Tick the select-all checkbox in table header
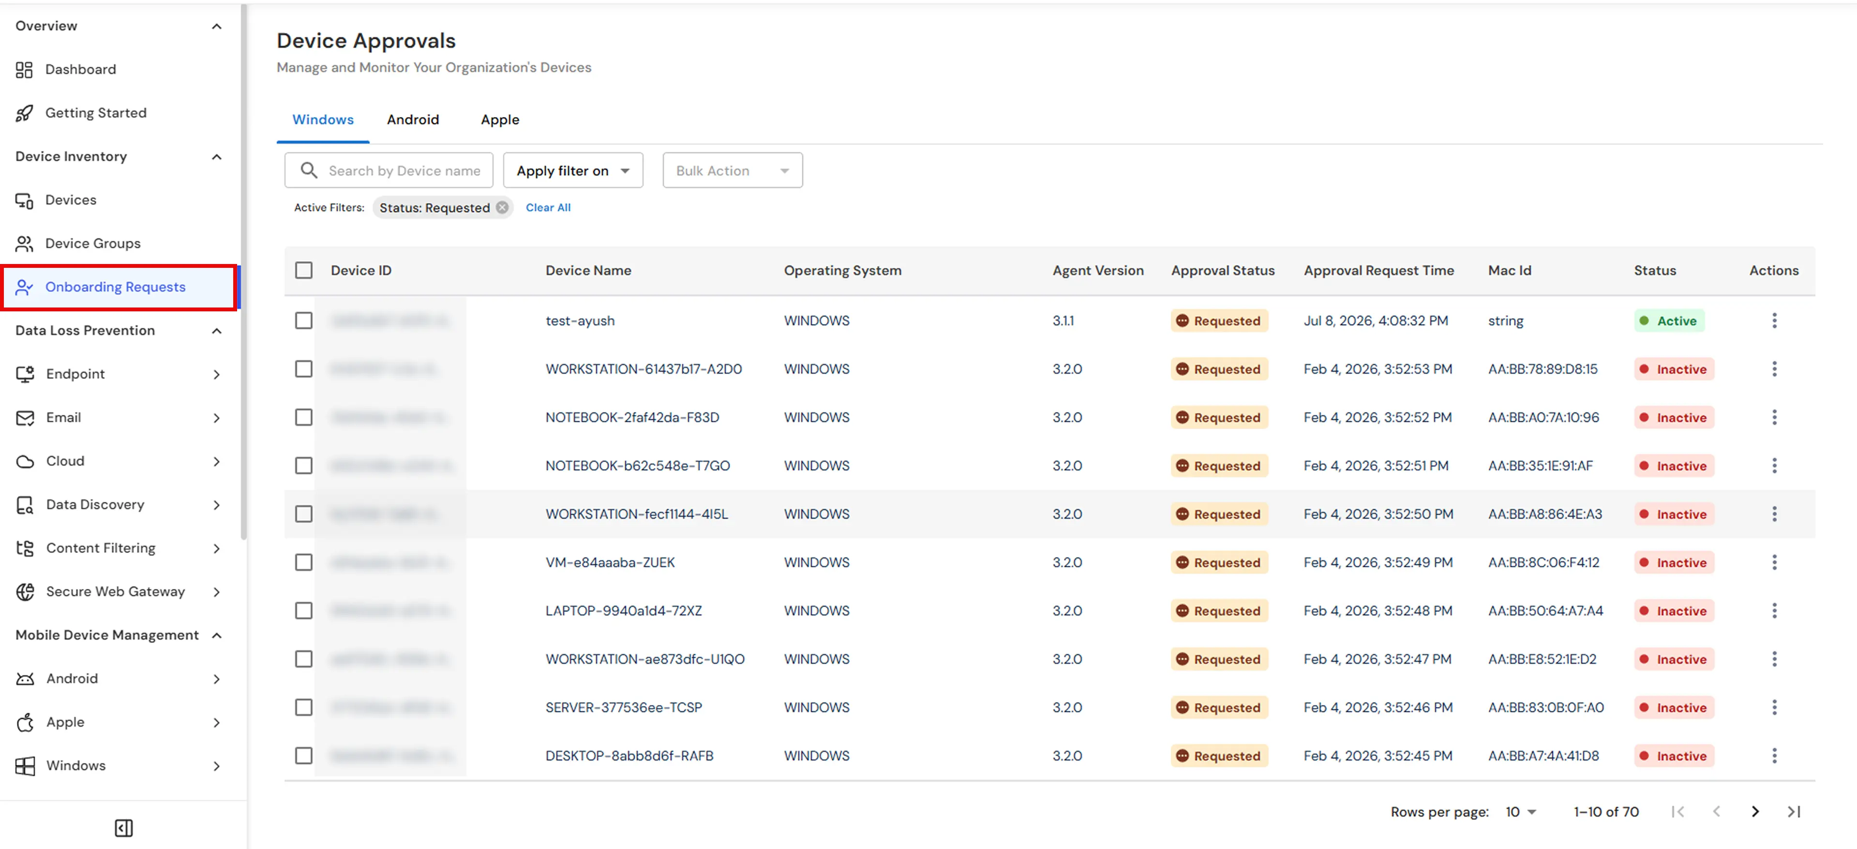 click(303, 270)
